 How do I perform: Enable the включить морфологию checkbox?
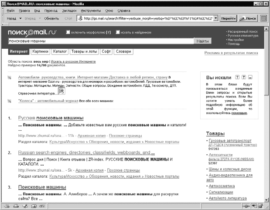[x=68, y=32]
